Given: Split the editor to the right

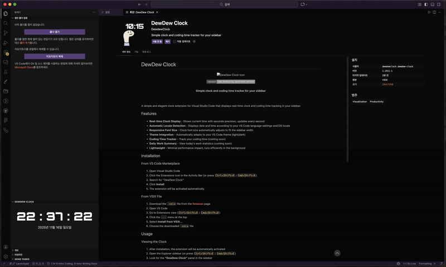Looking at the screenshot, I should coord(434,12).
